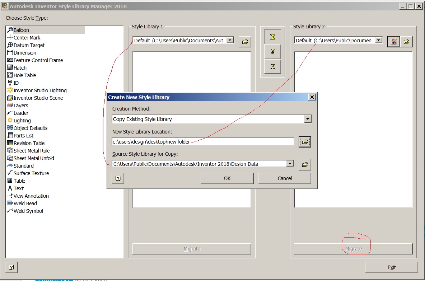425x281 pixels.
Task: Browse for Style Library 2 folder
Action: click(407, 42)
